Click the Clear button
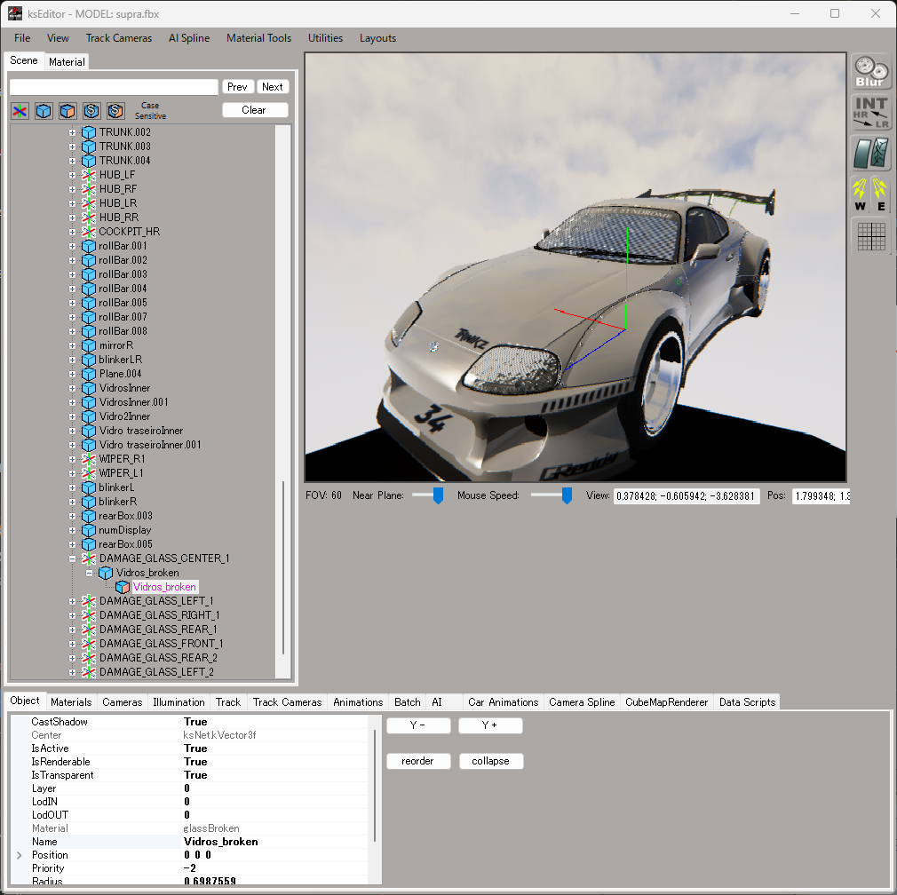 pos(254,110)
